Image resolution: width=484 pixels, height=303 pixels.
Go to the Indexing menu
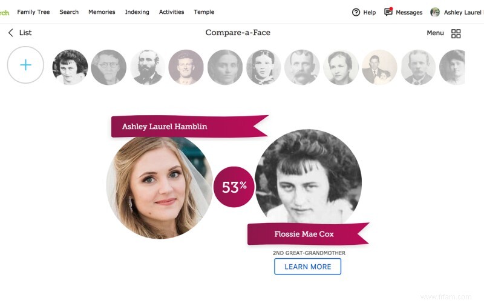coord(137,12)
